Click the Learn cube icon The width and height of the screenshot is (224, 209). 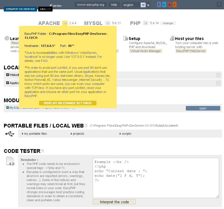coord(7,38)
